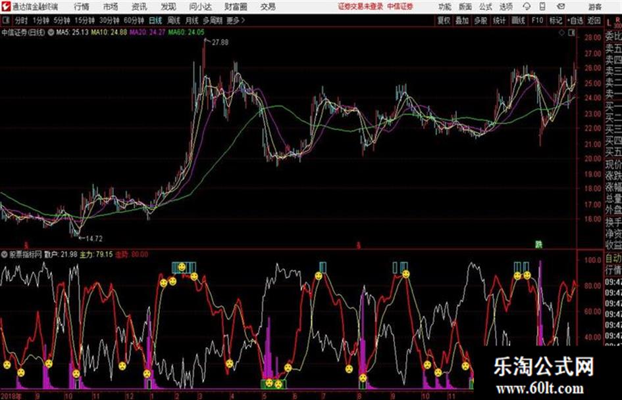This screenshot has width=622, height=400.
Task: Click the 统计 statistics button
Action: pos(499,20)
